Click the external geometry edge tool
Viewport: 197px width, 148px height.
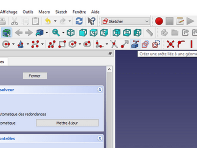point(135,44)
